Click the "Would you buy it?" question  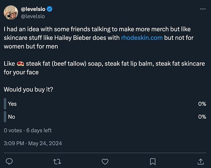click(x=28, y=90)
